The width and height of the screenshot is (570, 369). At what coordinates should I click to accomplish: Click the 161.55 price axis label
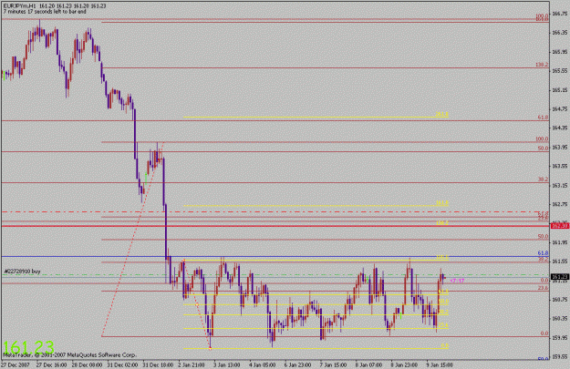pos(560,261)
